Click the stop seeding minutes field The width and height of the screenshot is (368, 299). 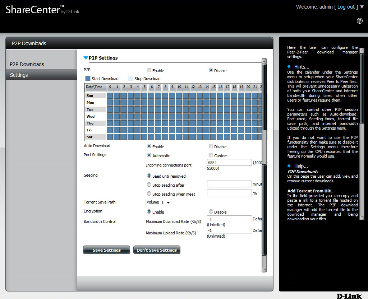pos(229,184)
